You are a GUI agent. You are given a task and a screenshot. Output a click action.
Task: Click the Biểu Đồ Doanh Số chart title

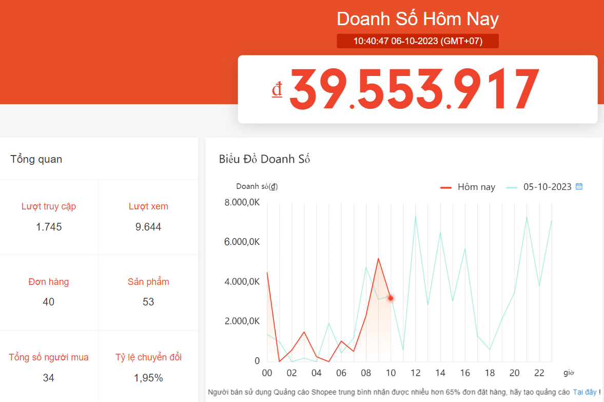[x=264, y=159]
